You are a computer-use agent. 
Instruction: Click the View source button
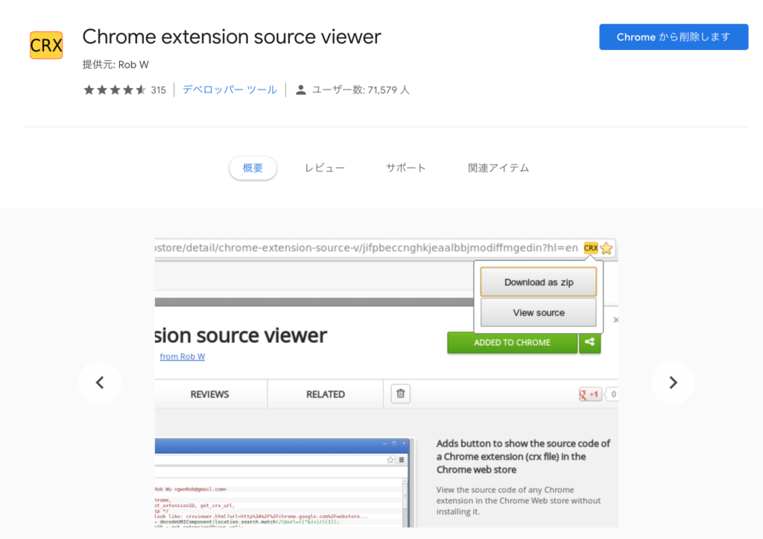(x=538, y=312)
